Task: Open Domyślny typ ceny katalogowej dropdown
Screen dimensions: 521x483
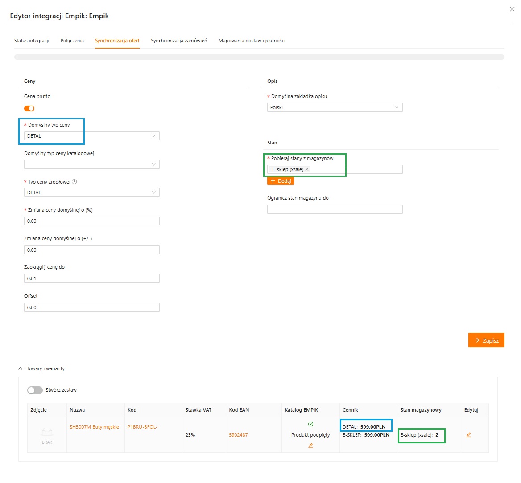Action: [91, 164]
